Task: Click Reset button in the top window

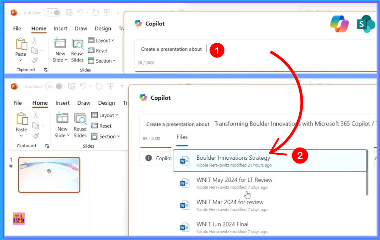Action: click(98, 51)
